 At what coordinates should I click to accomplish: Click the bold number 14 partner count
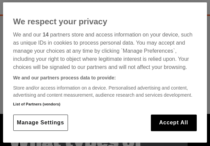(46, 35)
